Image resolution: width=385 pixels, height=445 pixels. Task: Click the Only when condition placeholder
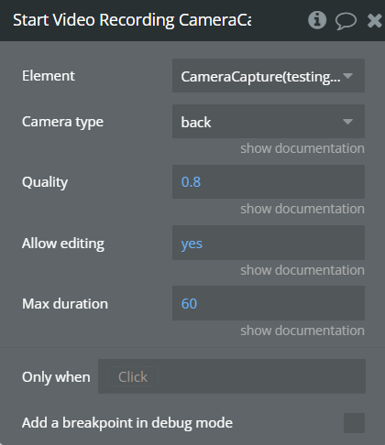point(133,376)
